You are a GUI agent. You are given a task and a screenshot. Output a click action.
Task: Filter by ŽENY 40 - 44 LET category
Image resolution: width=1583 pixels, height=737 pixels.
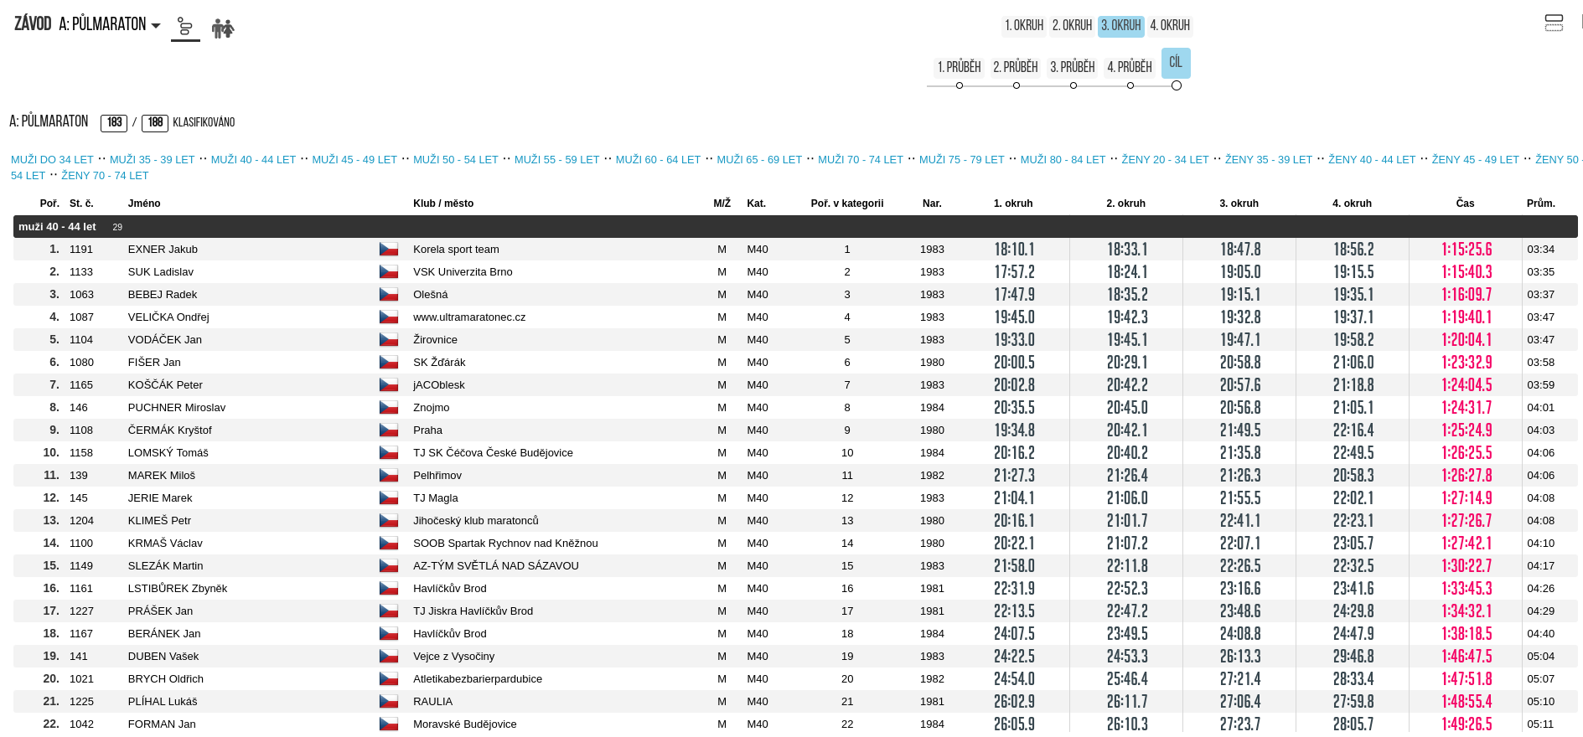(x=1372, y=160)
